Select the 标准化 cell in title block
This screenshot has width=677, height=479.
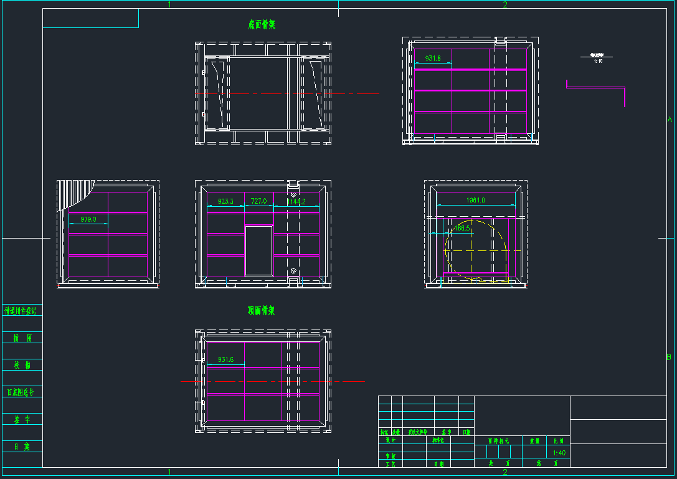438,439
